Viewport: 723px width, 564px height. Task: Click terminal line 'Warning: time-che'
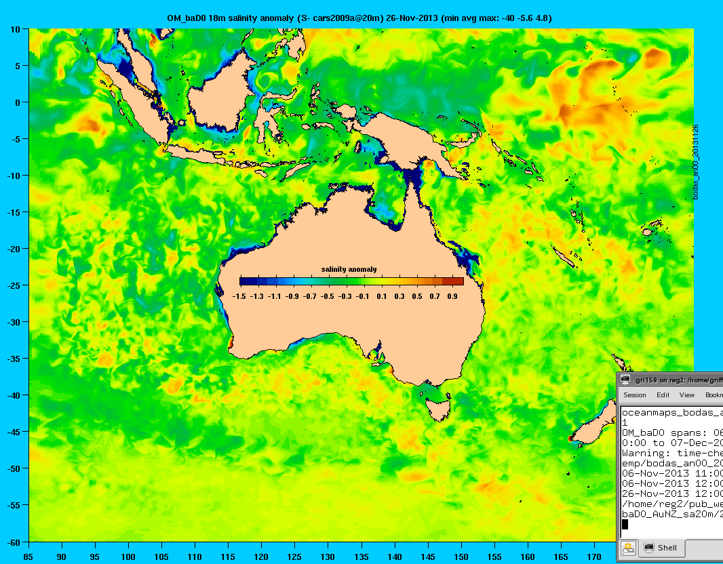click(x=672, y=453)
